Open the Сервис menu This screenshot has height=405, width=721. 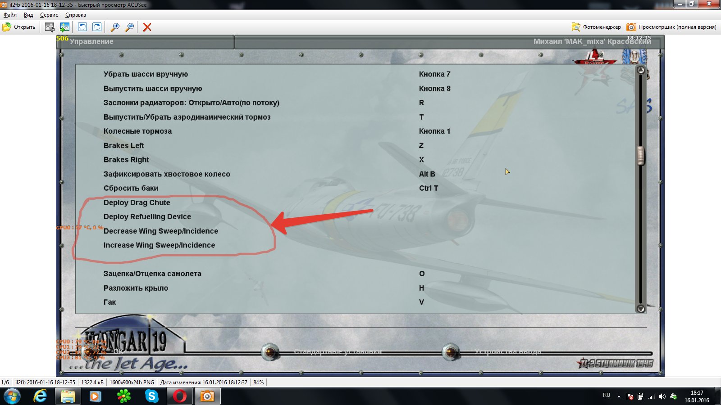coord(49,15)
